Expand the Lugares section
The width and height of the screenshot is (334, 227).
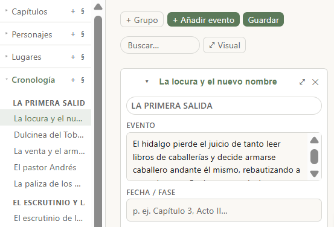tap(7, 56)
